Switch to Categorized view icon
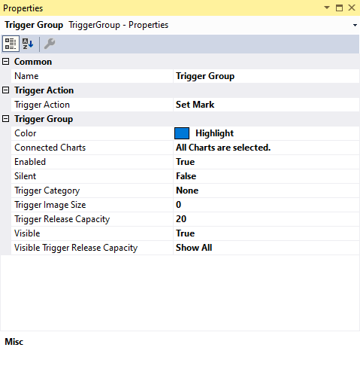Screen dimensions: 360x378 tap(11, 44)
